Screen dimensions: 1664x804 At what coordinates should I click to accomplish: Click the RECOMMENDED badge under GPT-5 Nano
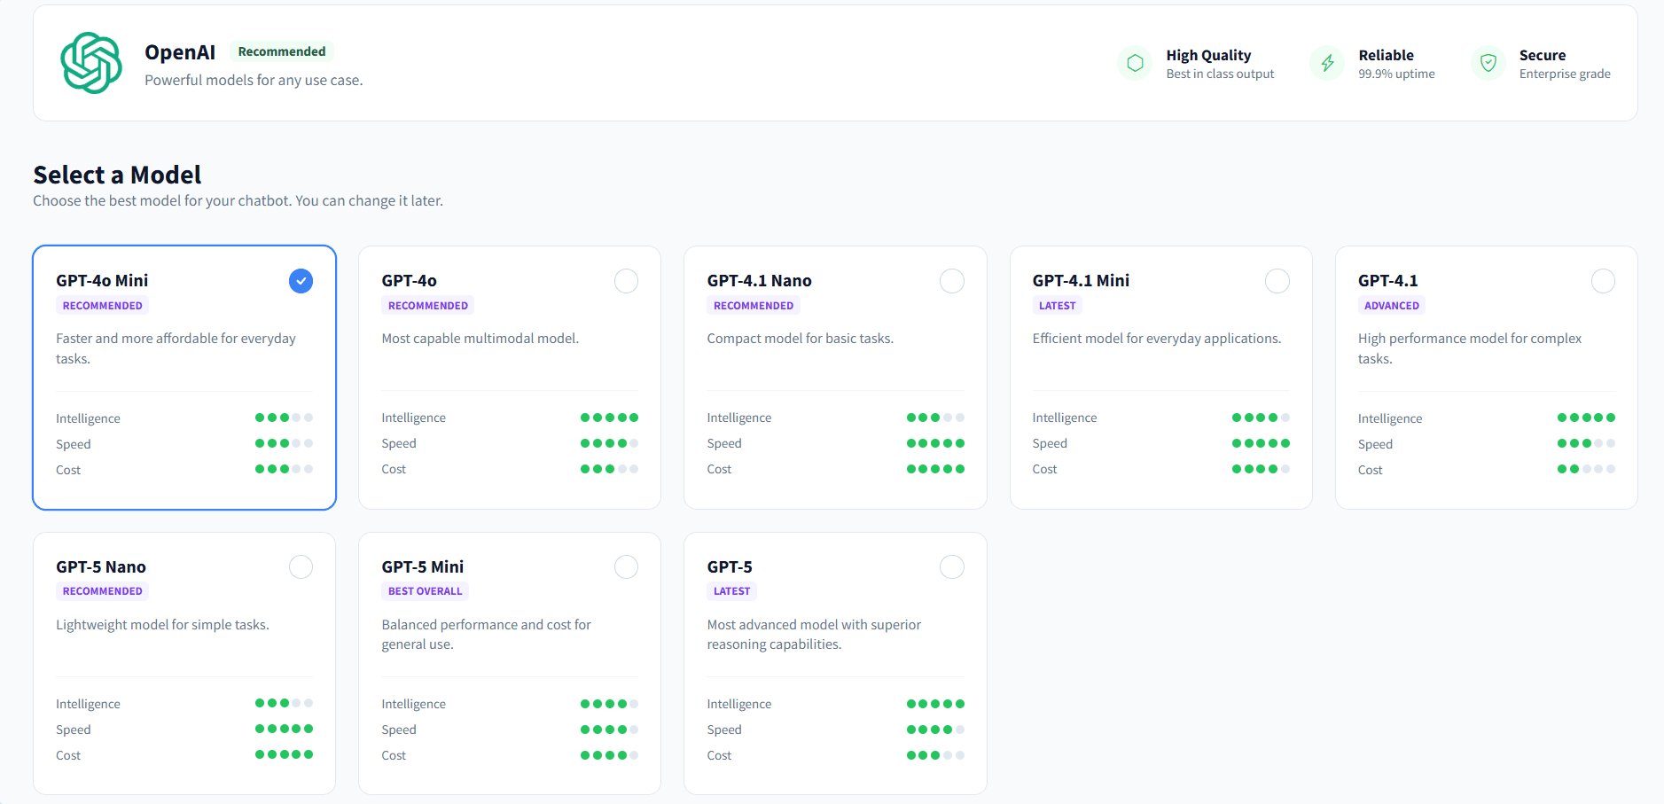[103, 591]
